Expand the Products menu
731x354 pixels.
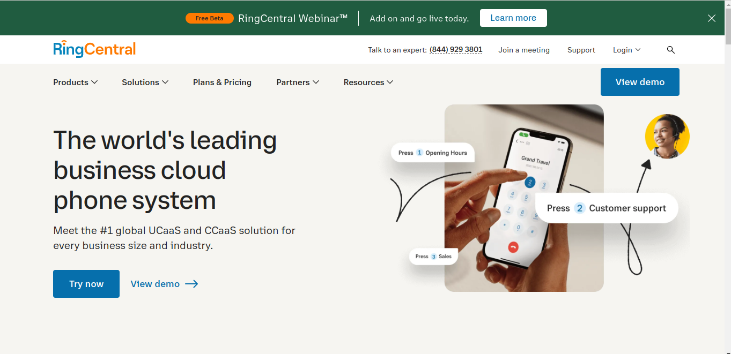point(75,82)
